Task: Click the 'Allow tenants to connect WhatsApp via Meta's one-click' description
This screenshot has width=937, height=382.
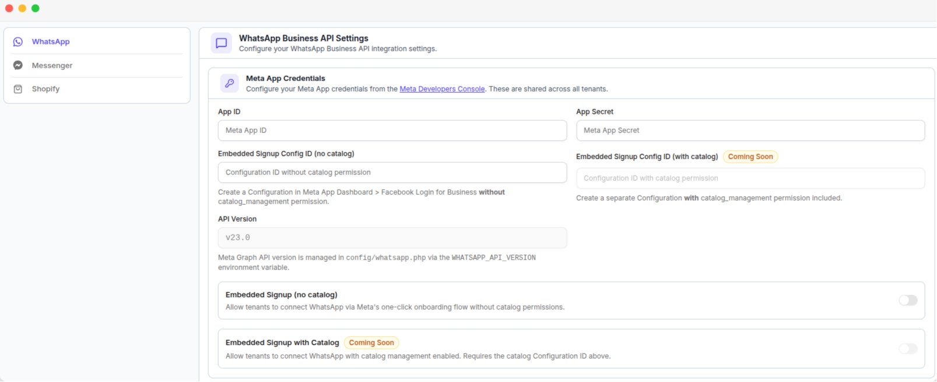Action: (x=395, y=307)
